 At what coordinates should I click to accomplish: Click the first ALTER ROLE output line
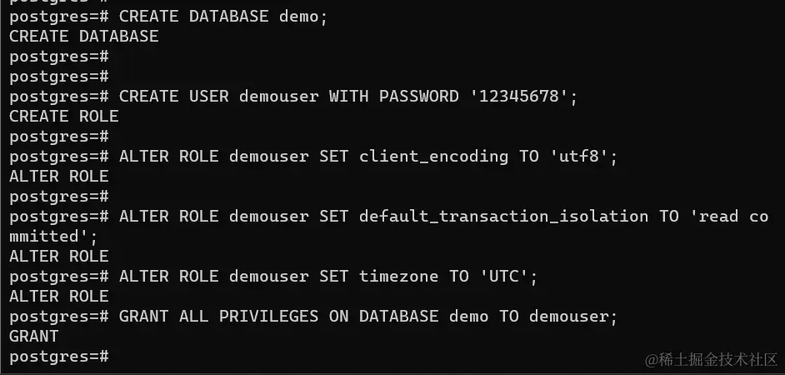58,176
